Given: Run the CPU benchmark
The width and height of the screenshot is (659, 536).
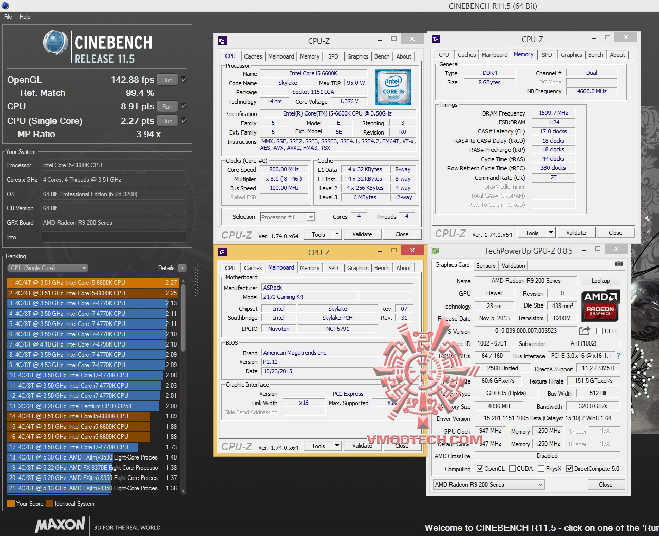Looking at the screenshot, I should (x=167, y=106).
